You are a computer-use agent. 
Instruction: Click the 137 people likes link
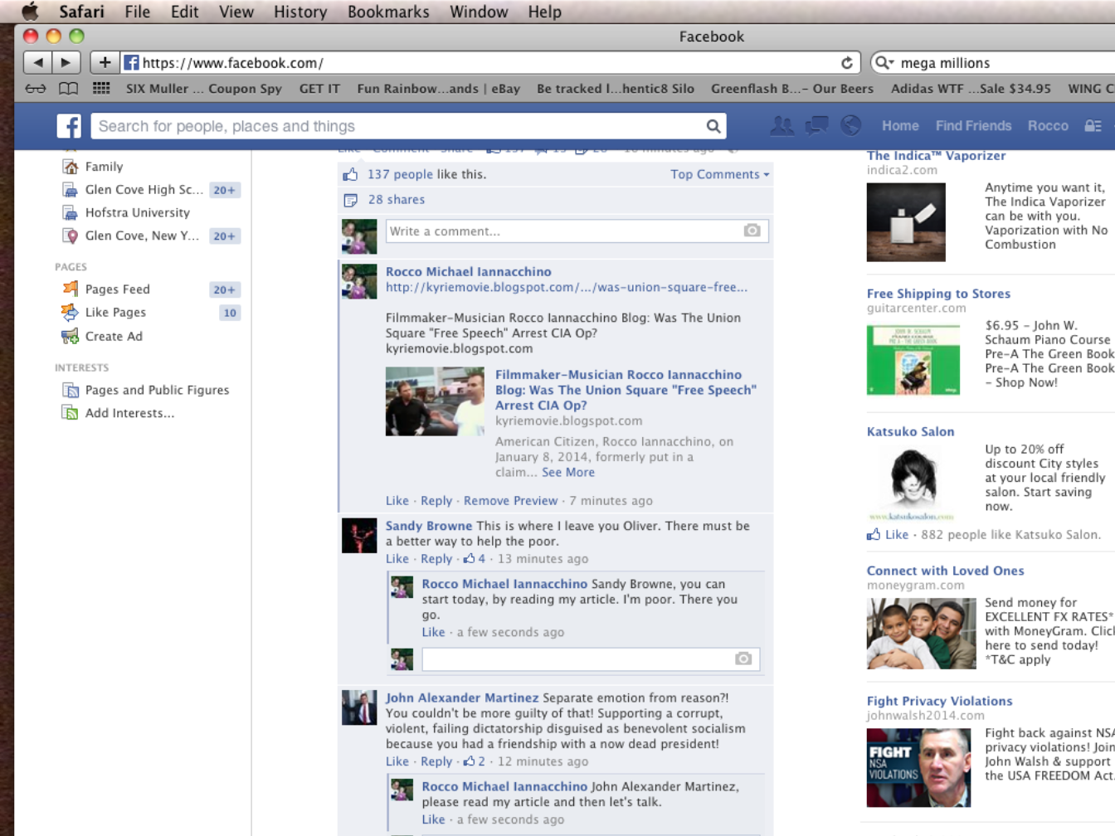[x=400, y=174]
